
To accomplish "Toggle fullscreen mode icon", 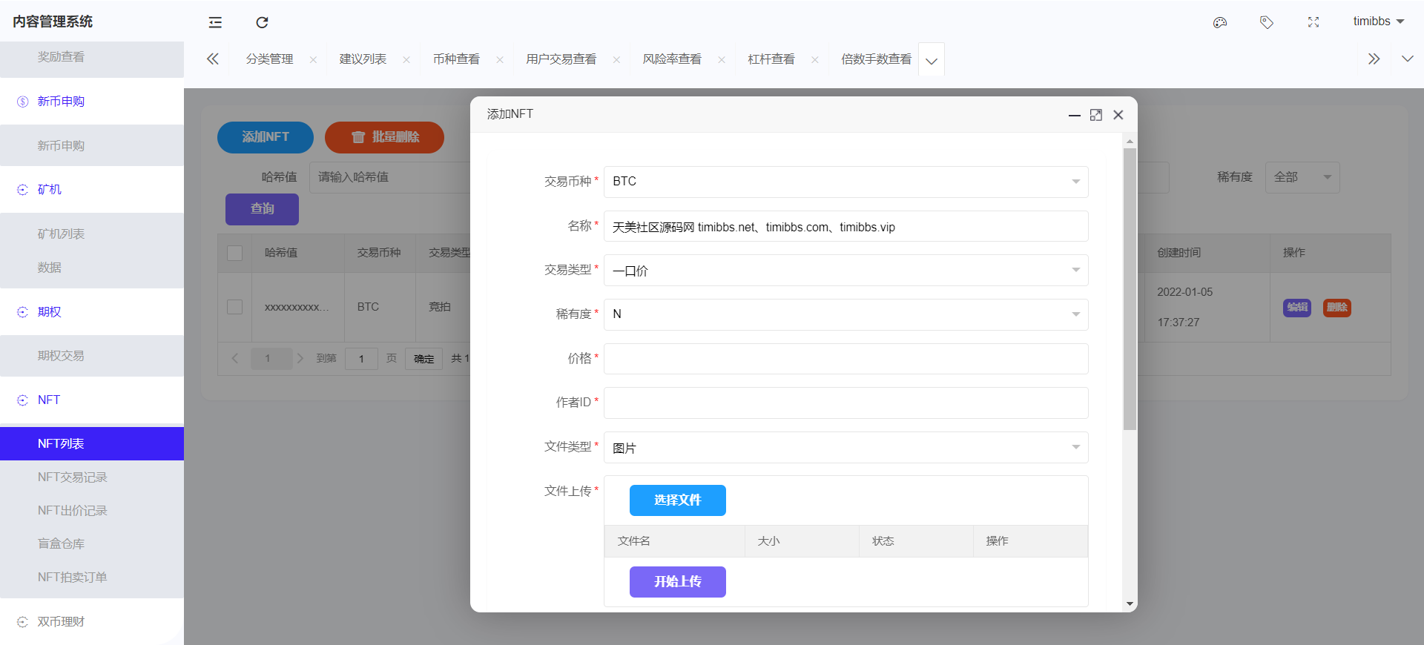I will 1313,22.
